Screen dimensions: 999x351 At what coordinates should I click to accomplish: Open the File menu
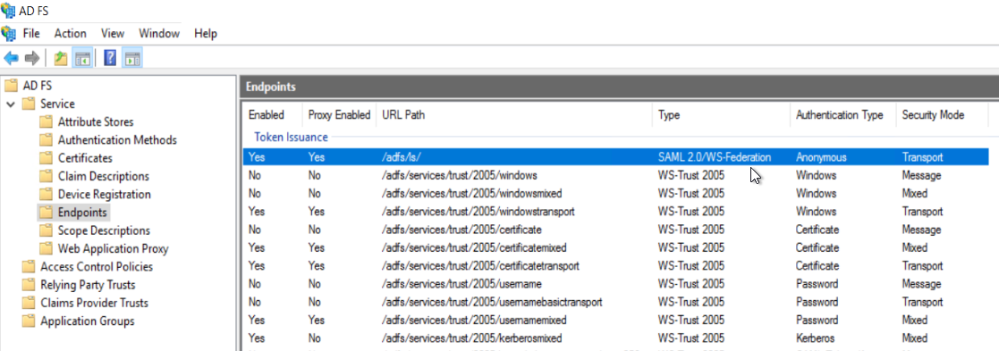pyautogui.click(x=31, y=34)
